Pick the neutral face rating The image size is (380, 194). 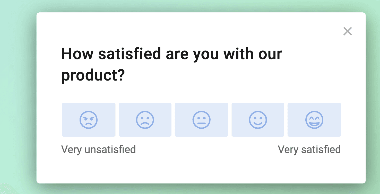coord(201,120)
